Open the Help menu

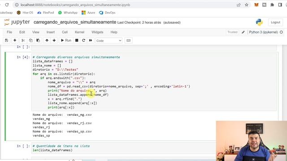[114, 32]
